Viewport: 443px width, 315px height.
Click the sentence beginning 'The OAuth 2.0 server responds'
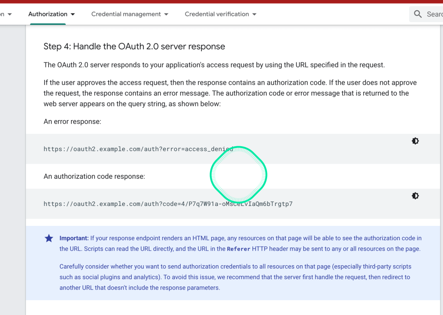[214, 65]
